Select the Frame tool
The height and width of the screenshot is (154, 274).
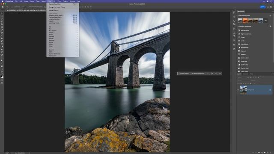click(x=2, y=27)
